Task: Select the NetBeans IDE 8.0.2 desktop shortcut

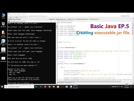Action: click(3, 42)
